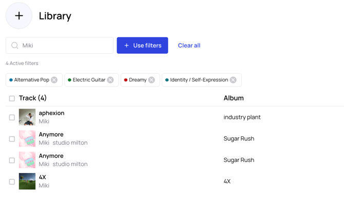The height and width of the screenshot is (213, 344).
Task: Click the red Dreamy color dot
Action: (126, 80)
